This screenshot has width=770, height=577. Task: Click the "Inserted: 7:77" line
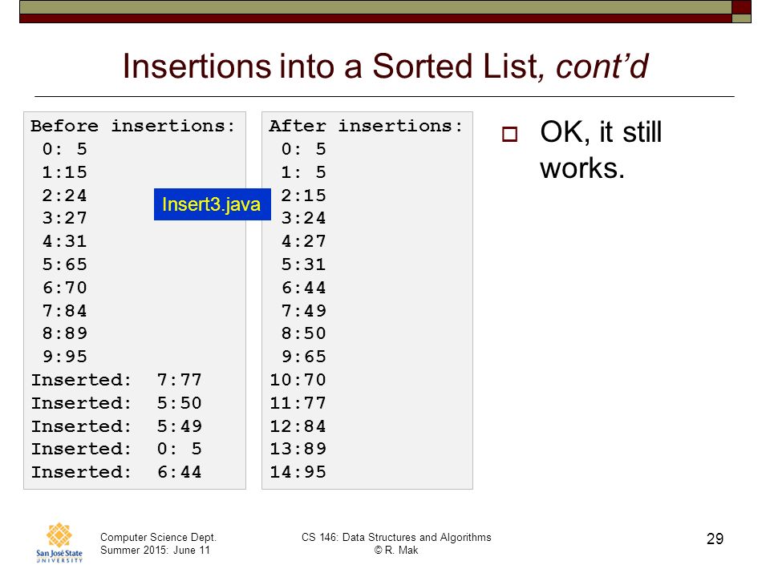coord(116,380)
